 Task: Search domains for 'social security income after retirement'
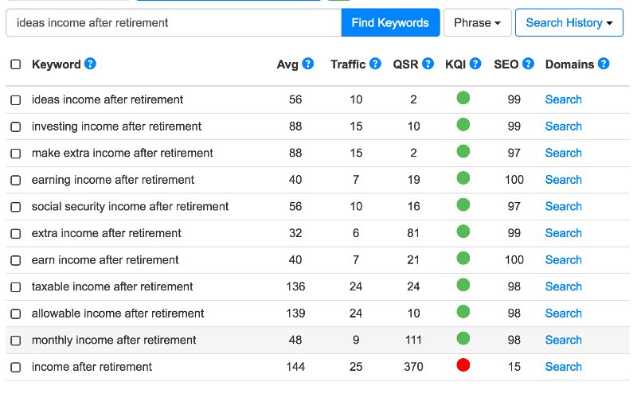pyautogui.click(x=564, y=207)
